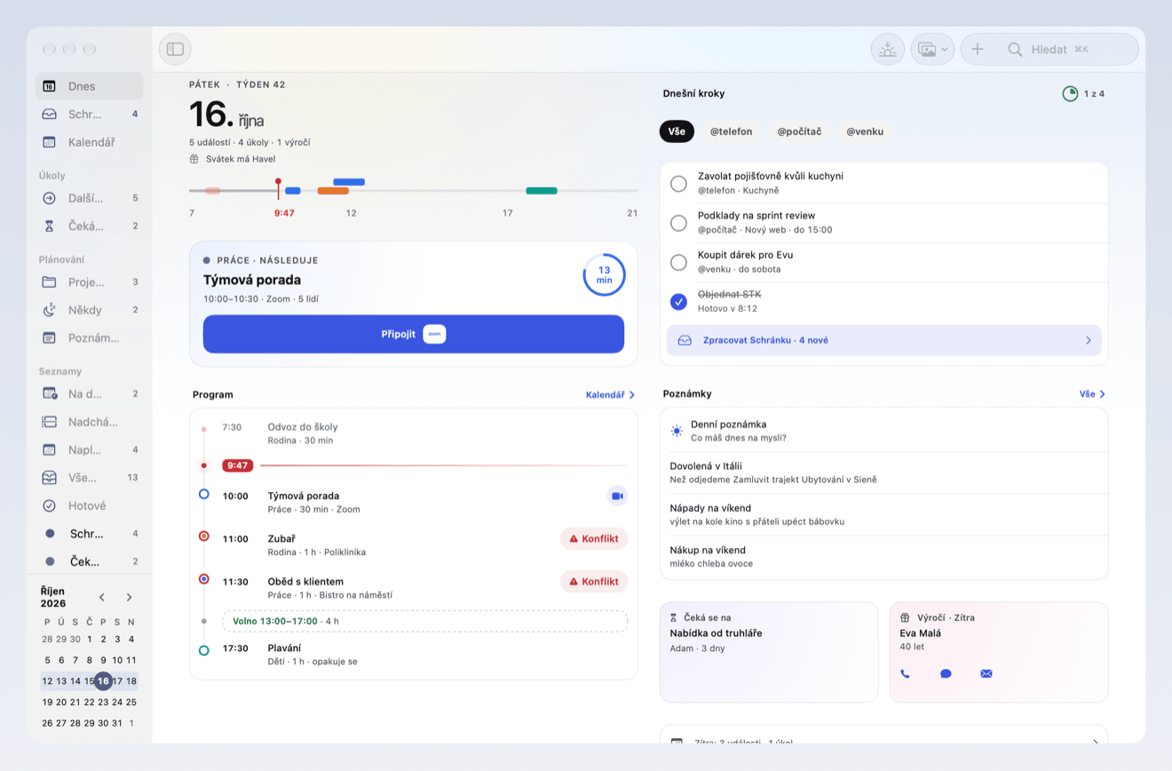Select the Vše filter tab
This screenshot has width=1172, height=771.
pos(677,131)
